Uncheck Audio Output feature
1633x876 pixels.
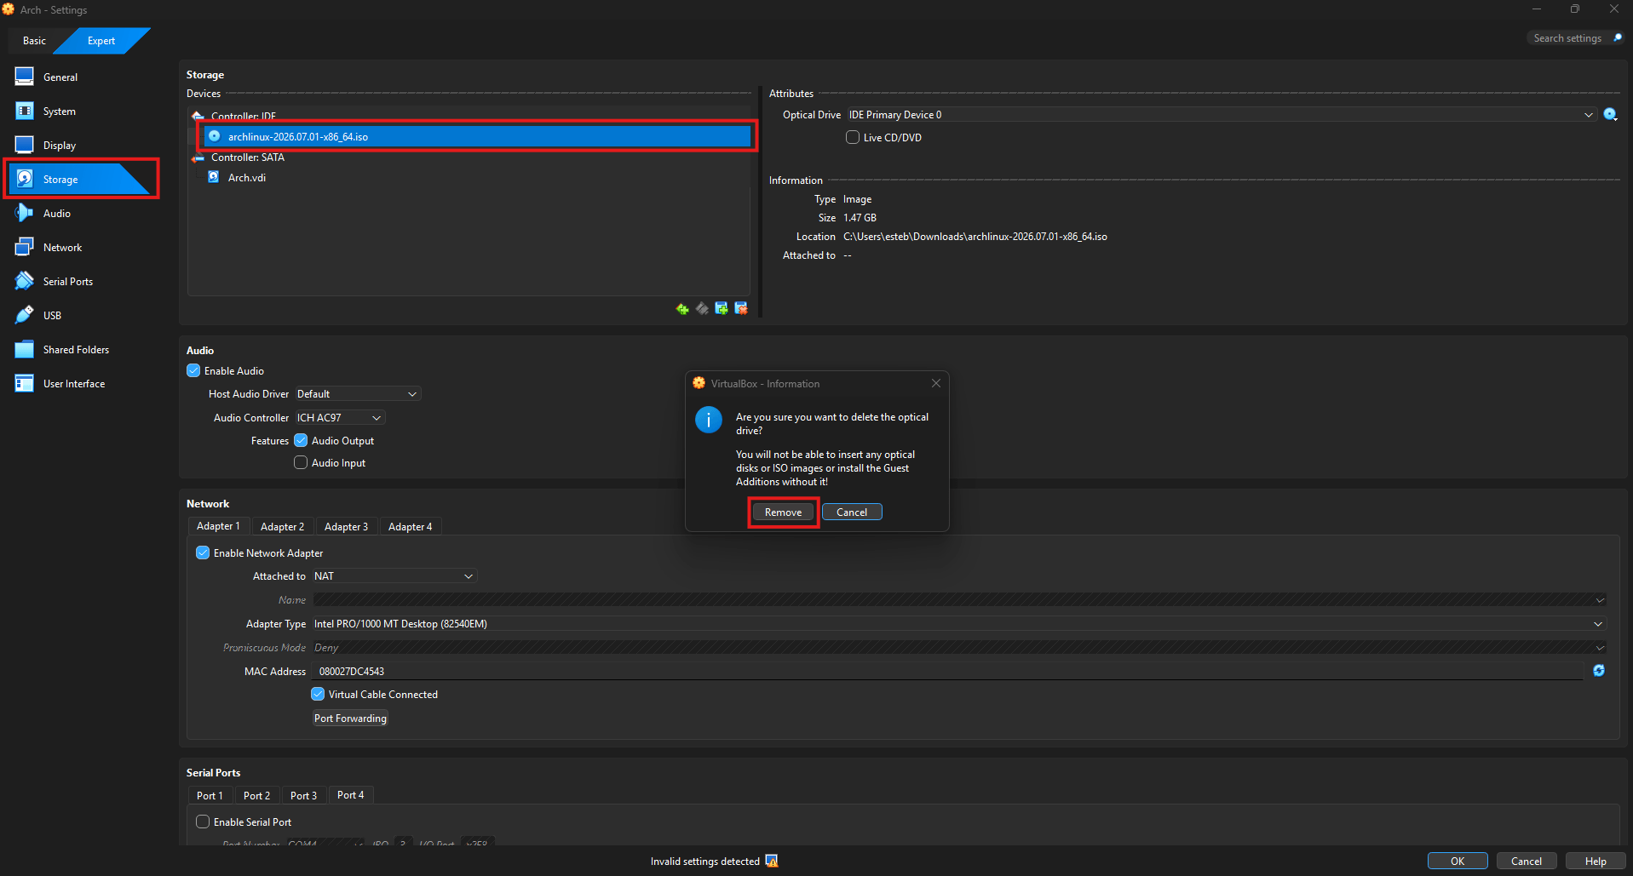click(x=301, y=440)
